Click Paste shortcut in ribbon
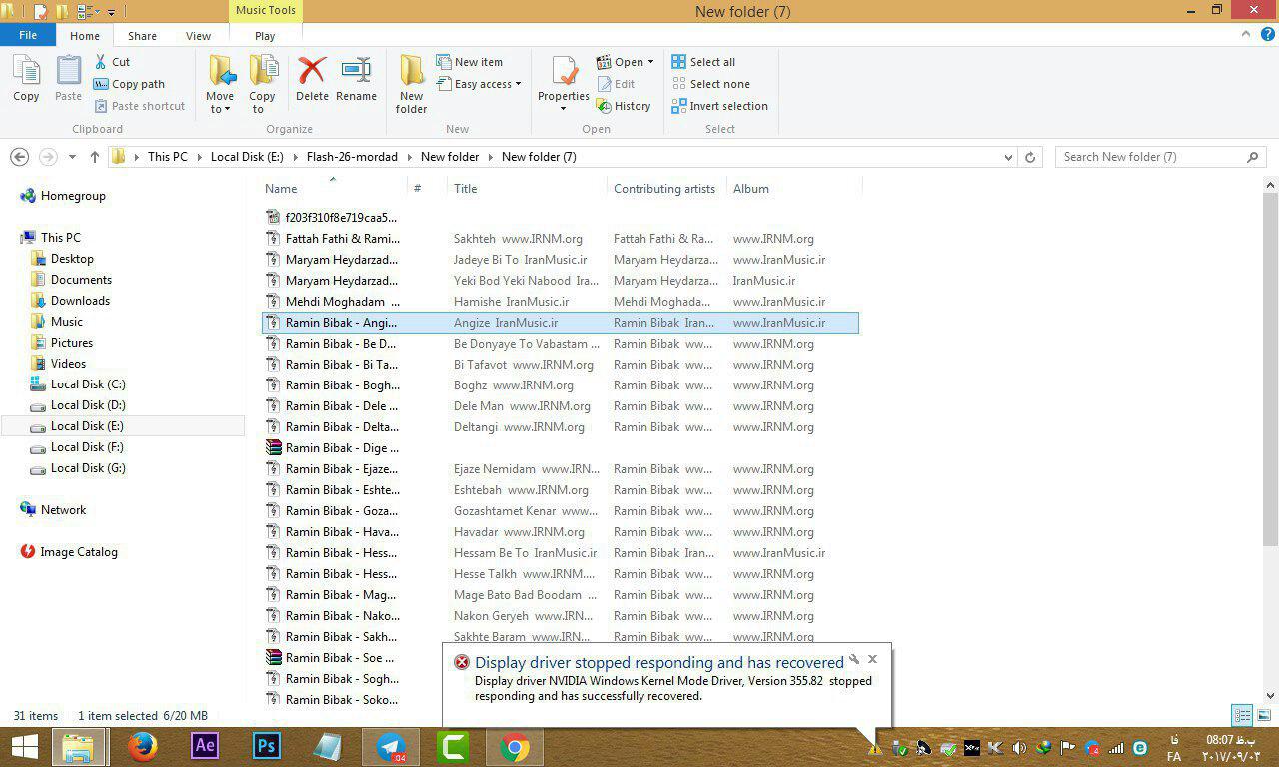This screenshot has height=767, width=1279. pyautogui.click(x=139, y=106)
